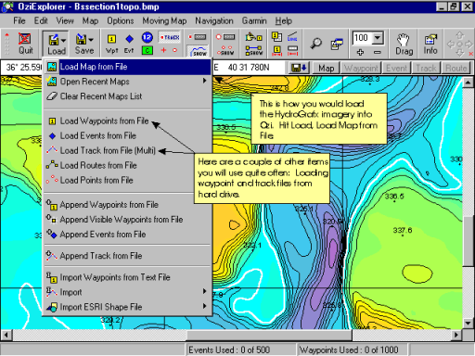This screenshot has width=475, height=356.
Task: Click the map view windows icon
Action: (x=337, y=44)
